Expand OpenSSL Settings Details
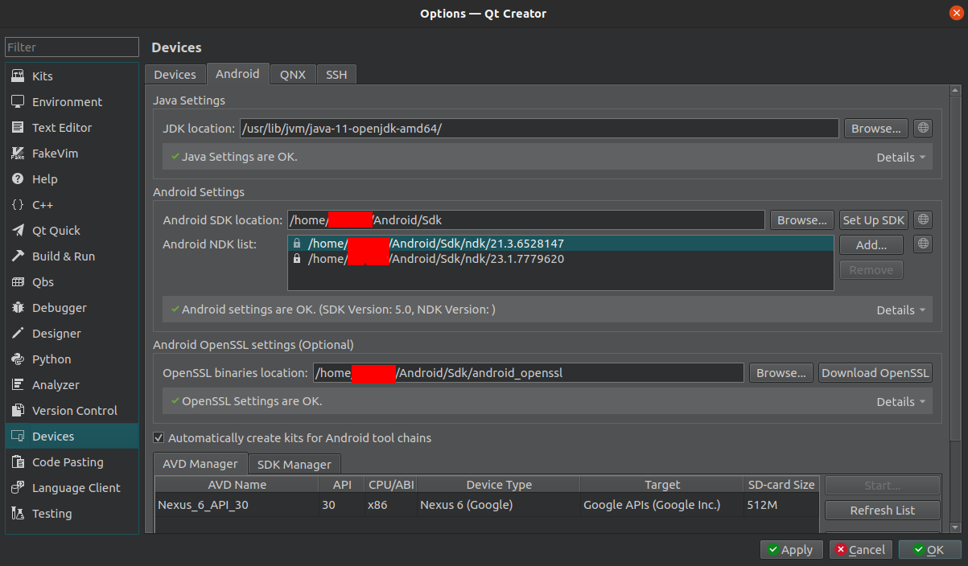Screen dimensions: 968x566 coord(900,402)
